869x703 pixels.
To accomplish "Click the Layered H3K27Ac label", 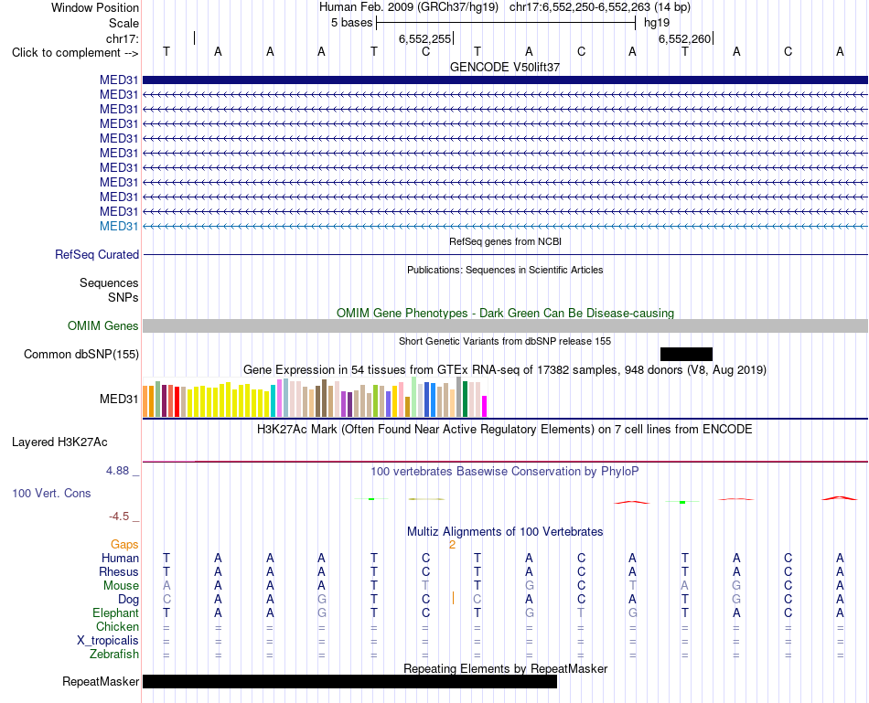I will point(59,442).
